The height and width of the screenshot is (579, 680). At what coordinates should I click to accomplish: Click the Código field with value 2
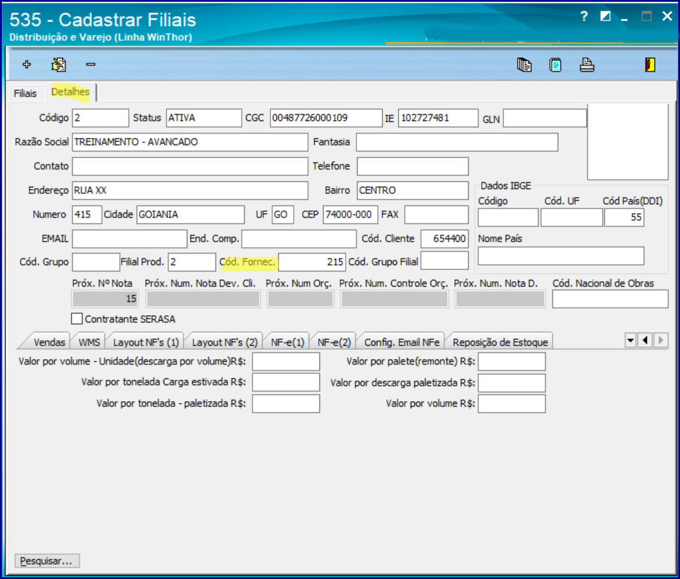101,118
